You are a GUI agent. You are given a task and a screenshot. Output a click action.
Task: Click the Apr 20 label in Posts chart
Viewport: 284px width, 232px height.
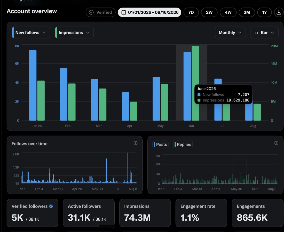216,189
